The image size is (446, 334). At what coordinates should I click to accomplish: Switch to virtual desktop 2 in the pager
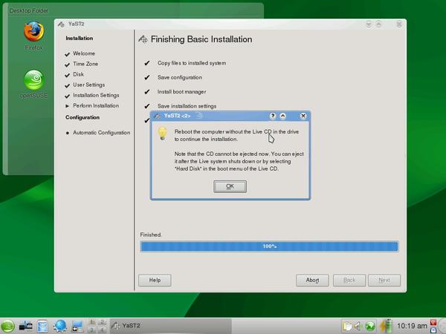102,322
